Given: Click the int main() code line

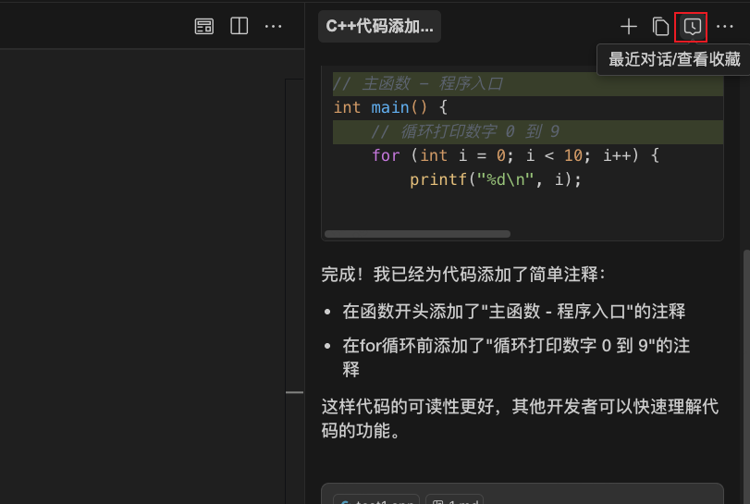Looking at the screenshot, I should (390, 107).
